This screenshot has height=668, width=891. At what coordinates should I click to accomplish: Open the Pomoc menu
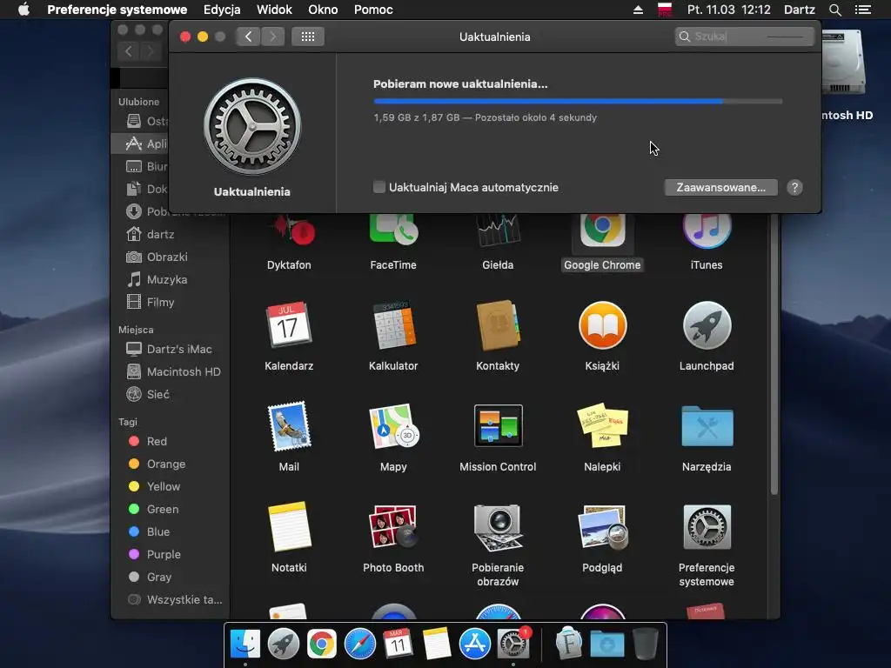click(x=372, y=10)
